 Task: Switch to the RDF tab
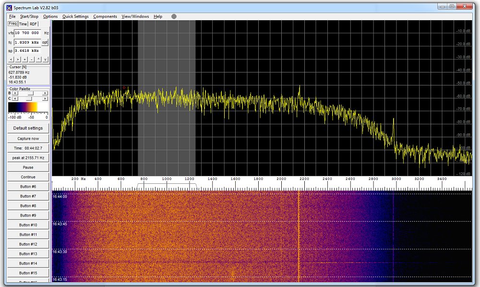(x=33, y=24)
